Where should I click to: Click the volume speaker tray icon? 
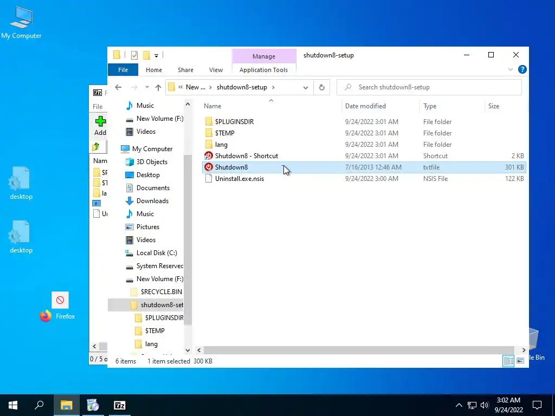click(485, 405)
